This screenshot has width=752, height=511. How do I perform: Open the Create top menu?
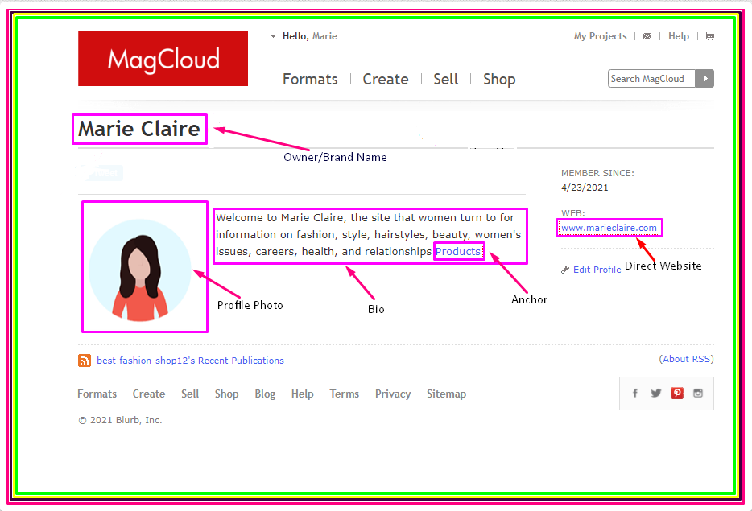[x=386, y=79]
